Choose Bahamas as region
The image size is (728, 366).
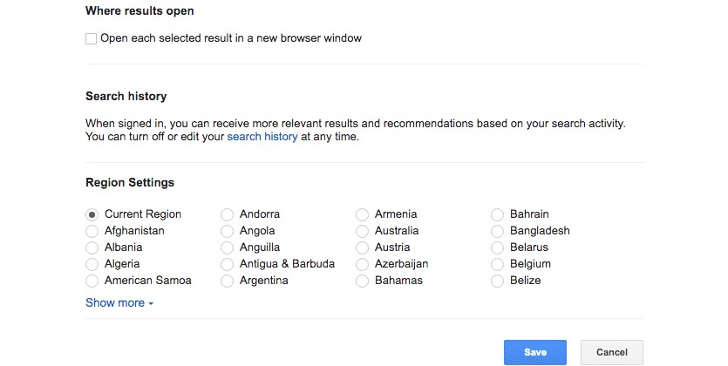tap(362, 281)
